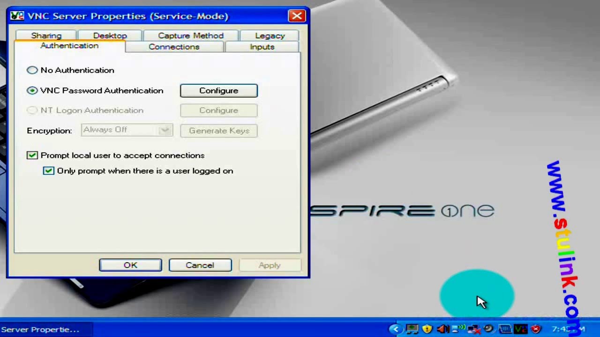
Task: Open the wireless network tray icon
Action: [x=458, y=329]
